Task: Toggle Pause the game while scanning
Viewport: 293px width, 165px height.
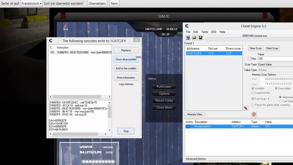Action: tap(253, 105)
